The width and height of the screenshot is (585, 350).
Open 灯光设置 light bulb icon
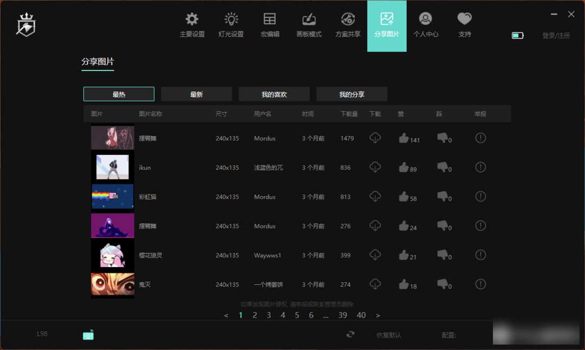(x=231, y=19)
